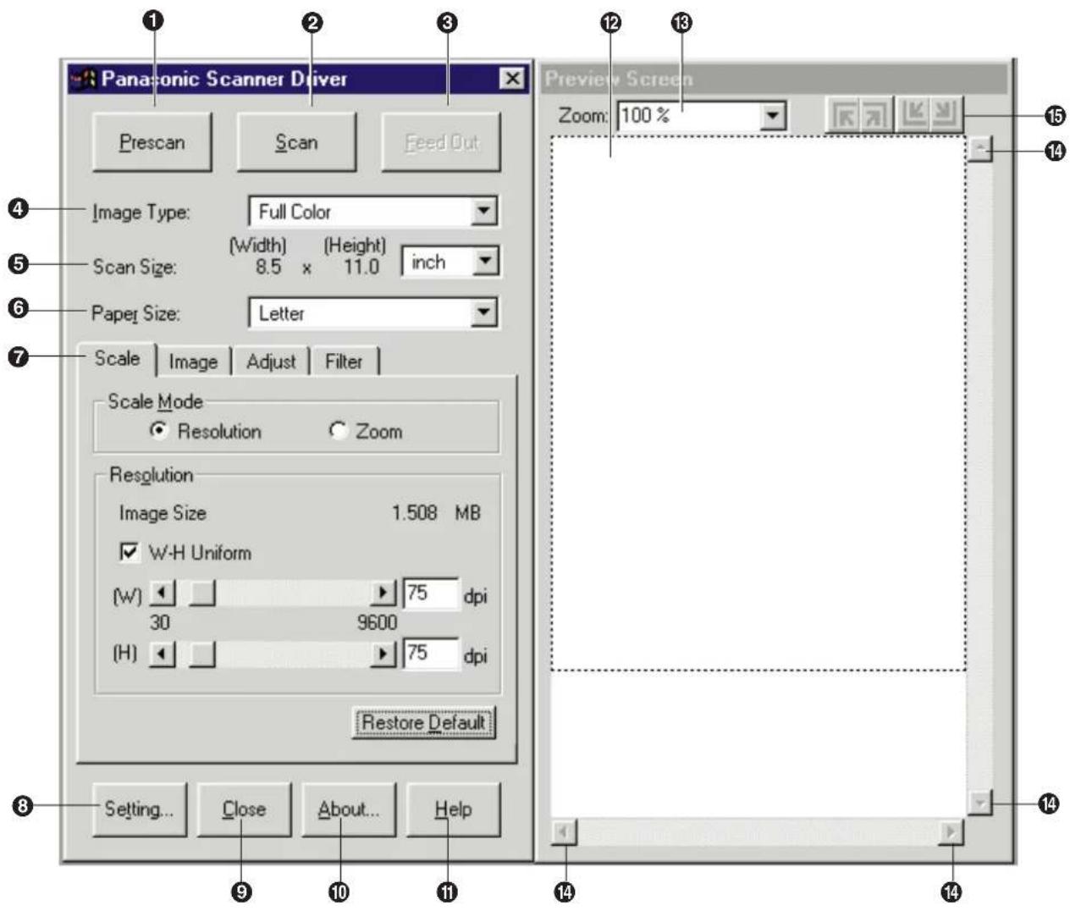This screenshot has height=911, width=1070.
Task: Click the preview horizontal scrollbar left arrow
Action: coord(564,833)
